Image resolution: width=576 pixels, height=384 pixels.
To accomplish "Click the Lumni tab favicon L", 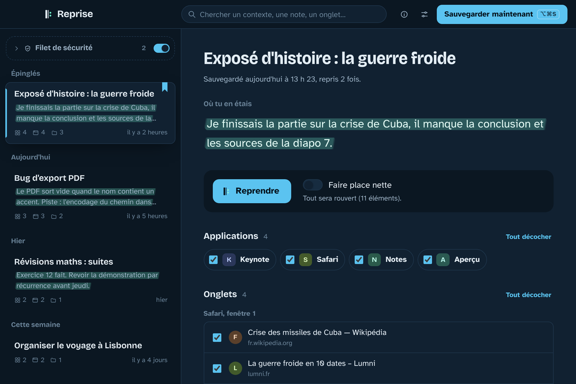I will (x=236, y=368).
